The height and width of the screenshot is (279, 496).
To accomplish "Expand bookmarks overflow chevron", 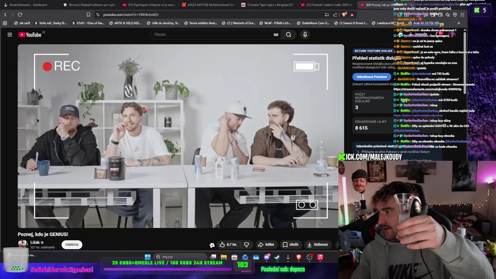I will point(458,23).
